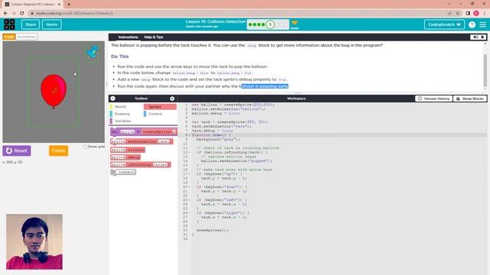This screenshot has width=490, height=275.
Task: Open the Help & Tips tab
Action: (153, 37)
